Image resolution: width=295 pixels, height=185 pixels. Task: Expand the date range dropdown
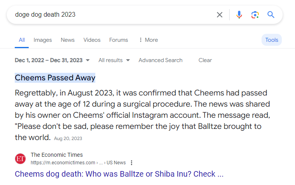52,60
